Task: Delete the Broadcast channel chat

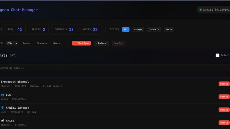Action: pos(224,84)
